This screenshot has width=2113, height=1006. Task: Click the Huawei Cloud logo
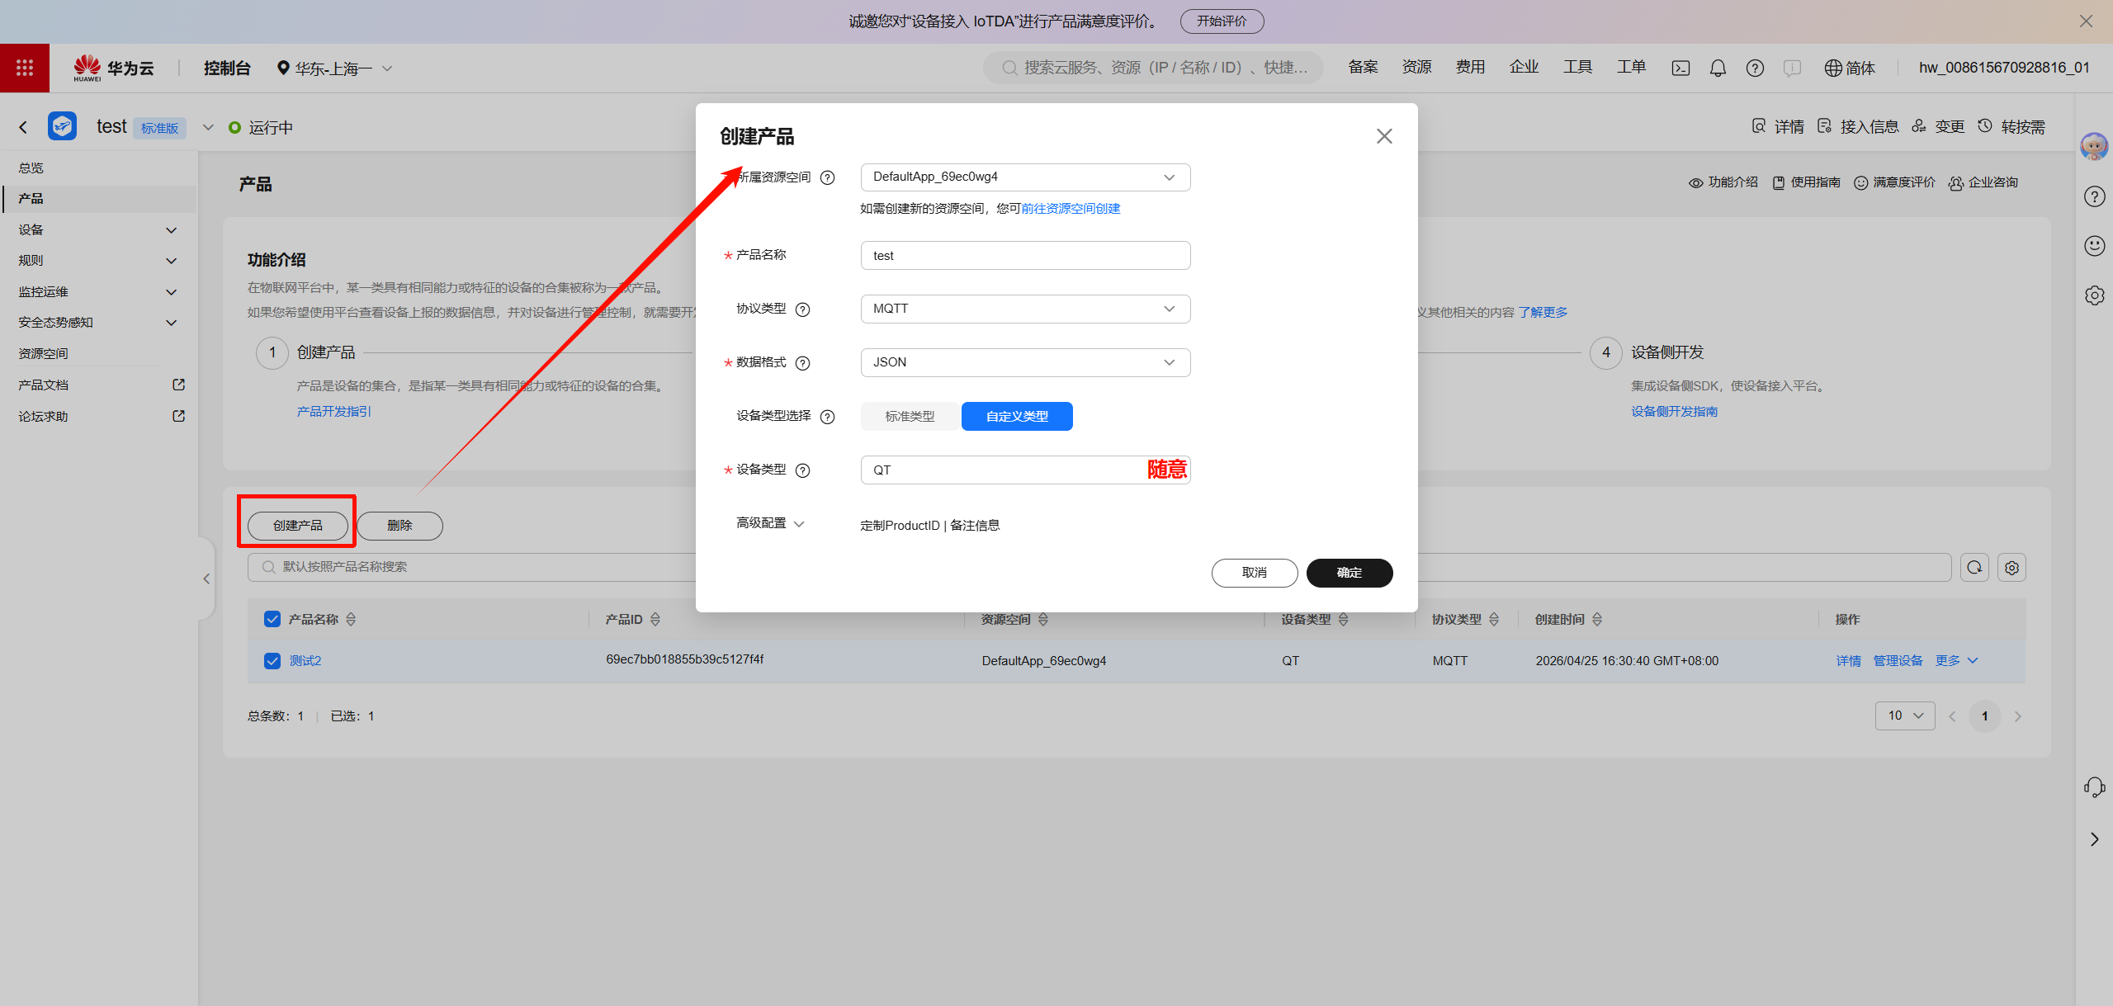(114, 68)
